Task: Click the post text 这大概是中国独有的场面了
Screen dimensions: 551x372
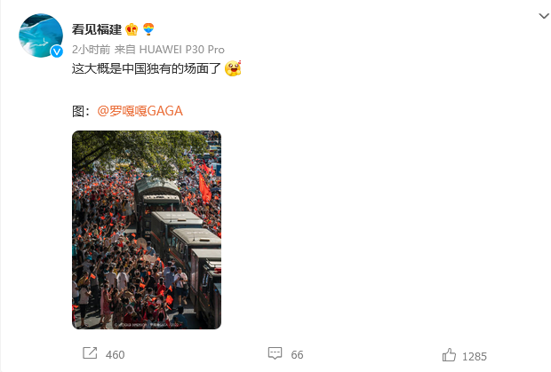Action: coord(146,68)
